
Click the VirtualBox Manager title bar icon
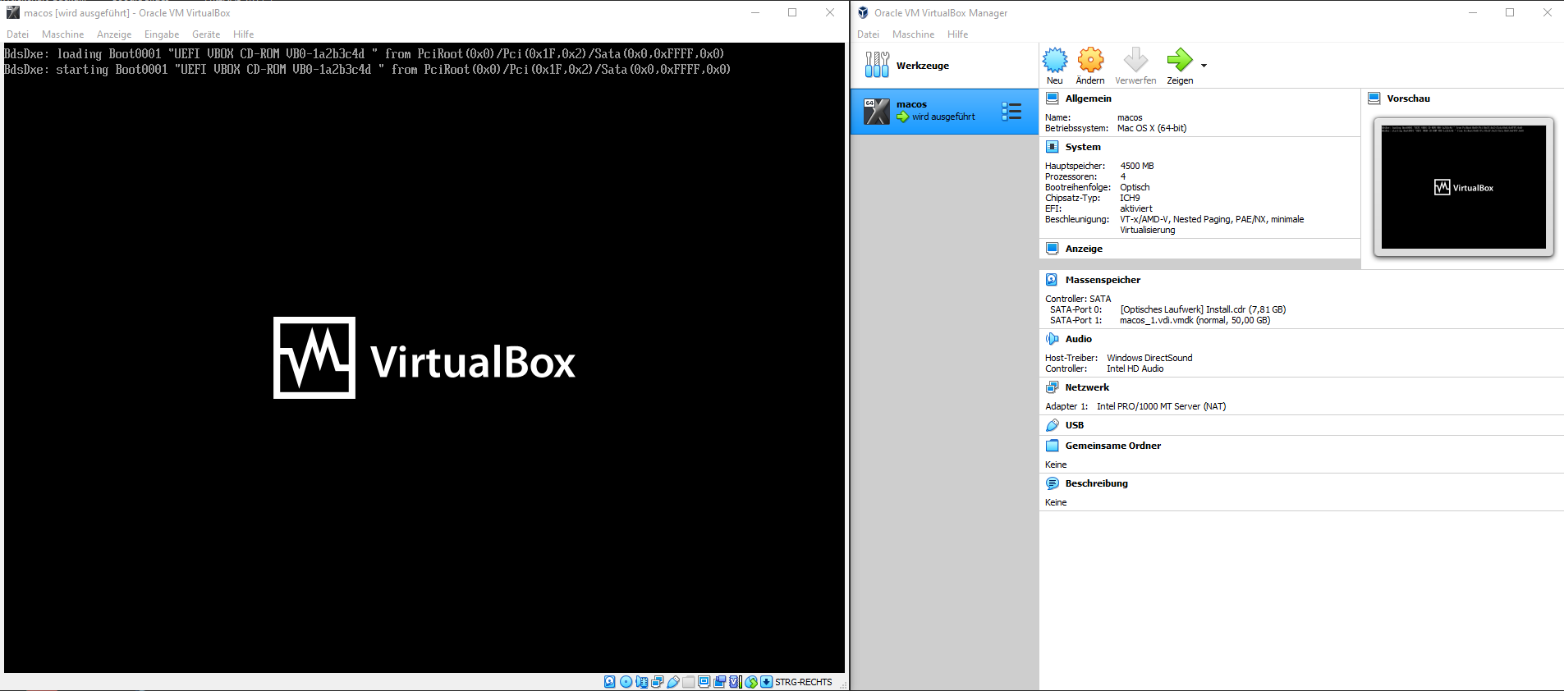[x=863, y=12]
